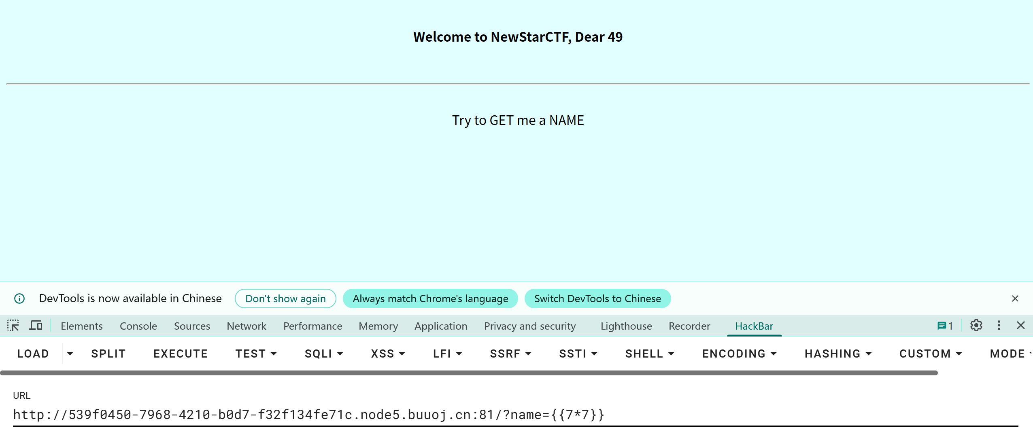Select the HackBar tab
Viewport: 1033px width, 434px height.
(x=754, y=326)
